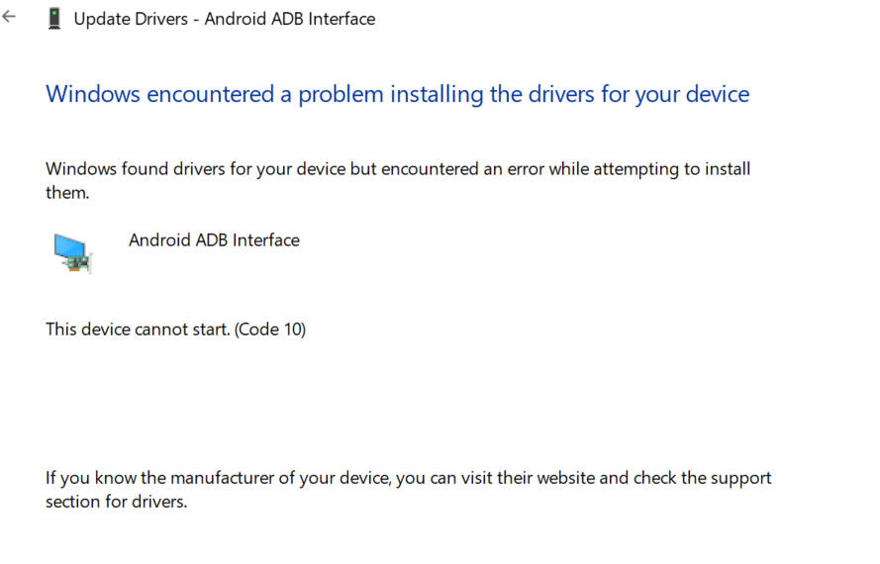The height and width of the screenshot is (564, 880).
Task: Click the word "them." ending the description
Action: tap(67, 194)
